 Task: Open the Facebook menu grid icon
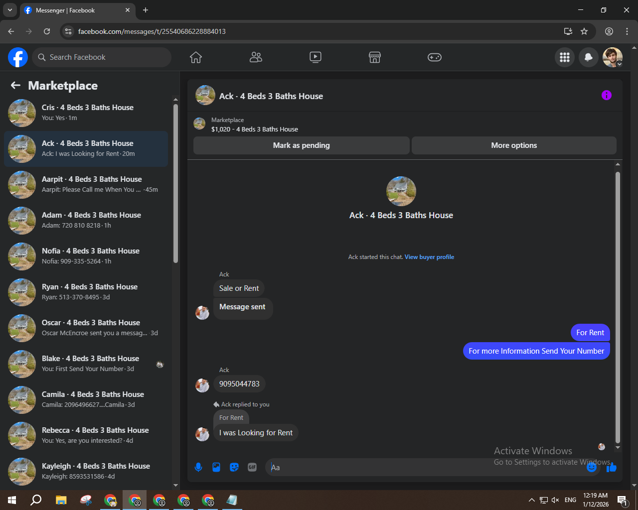[565, 57]
